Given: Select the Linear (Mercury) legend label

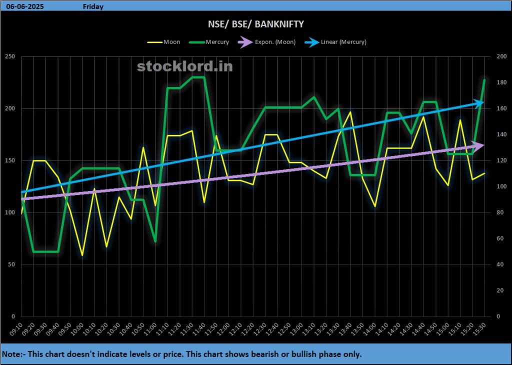Looking at the screenshot, I should pos(343,42).
